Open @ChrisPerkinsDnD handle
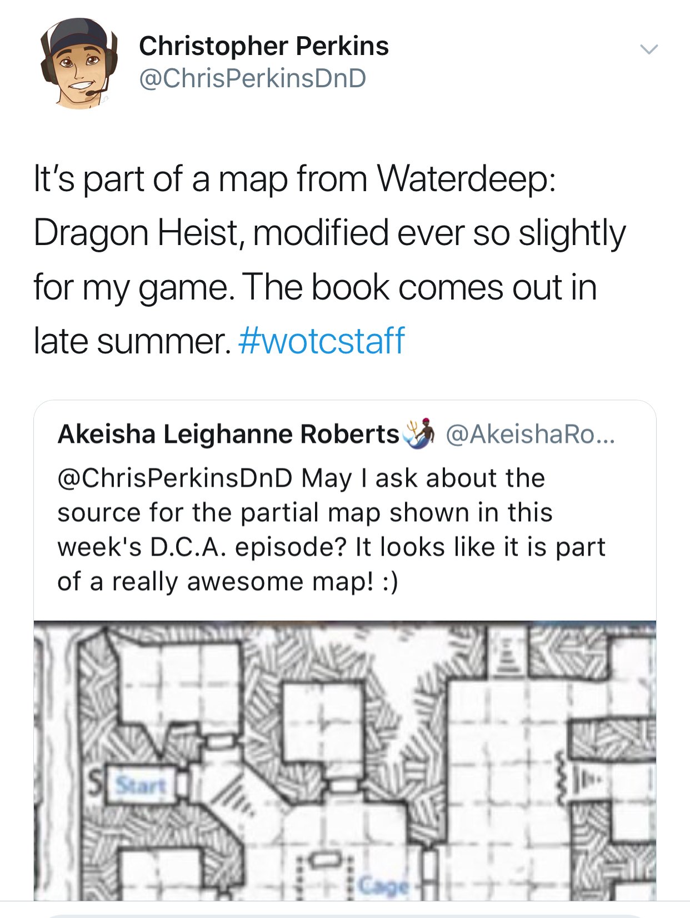This screenshot has width=690, height=918. point(252,78)
